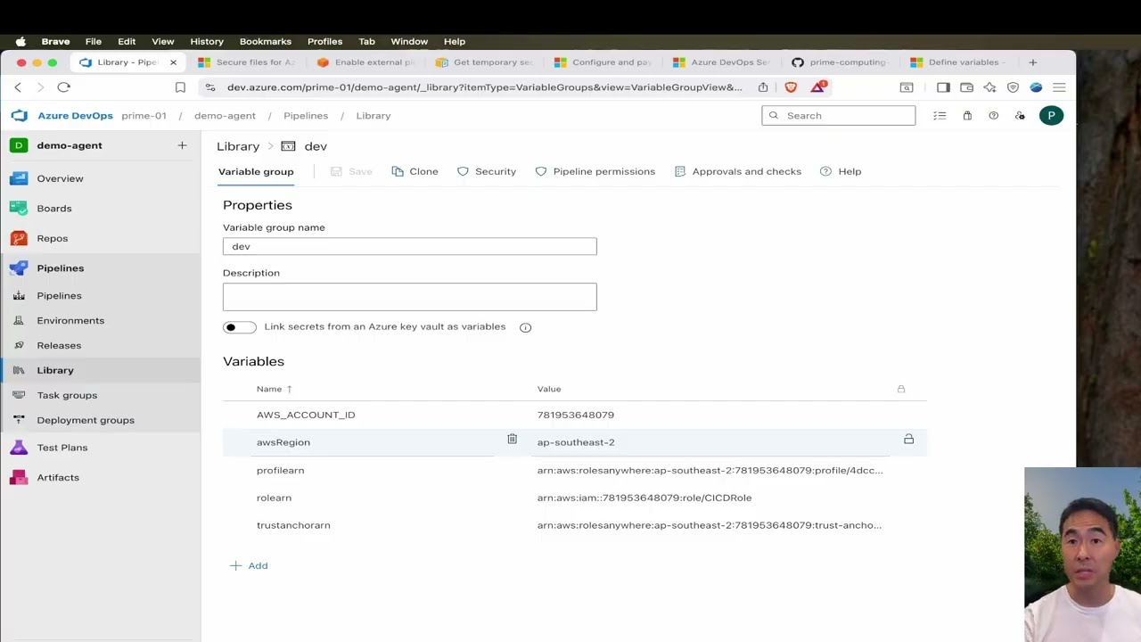
Task: Click the share icon in address bar
Action: [763, 87]
